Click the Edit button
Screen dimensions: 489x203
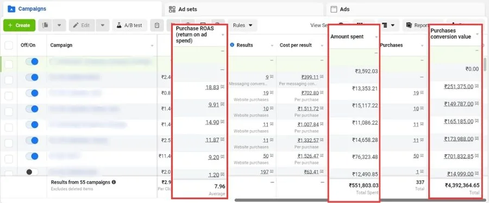click(82, 26)
